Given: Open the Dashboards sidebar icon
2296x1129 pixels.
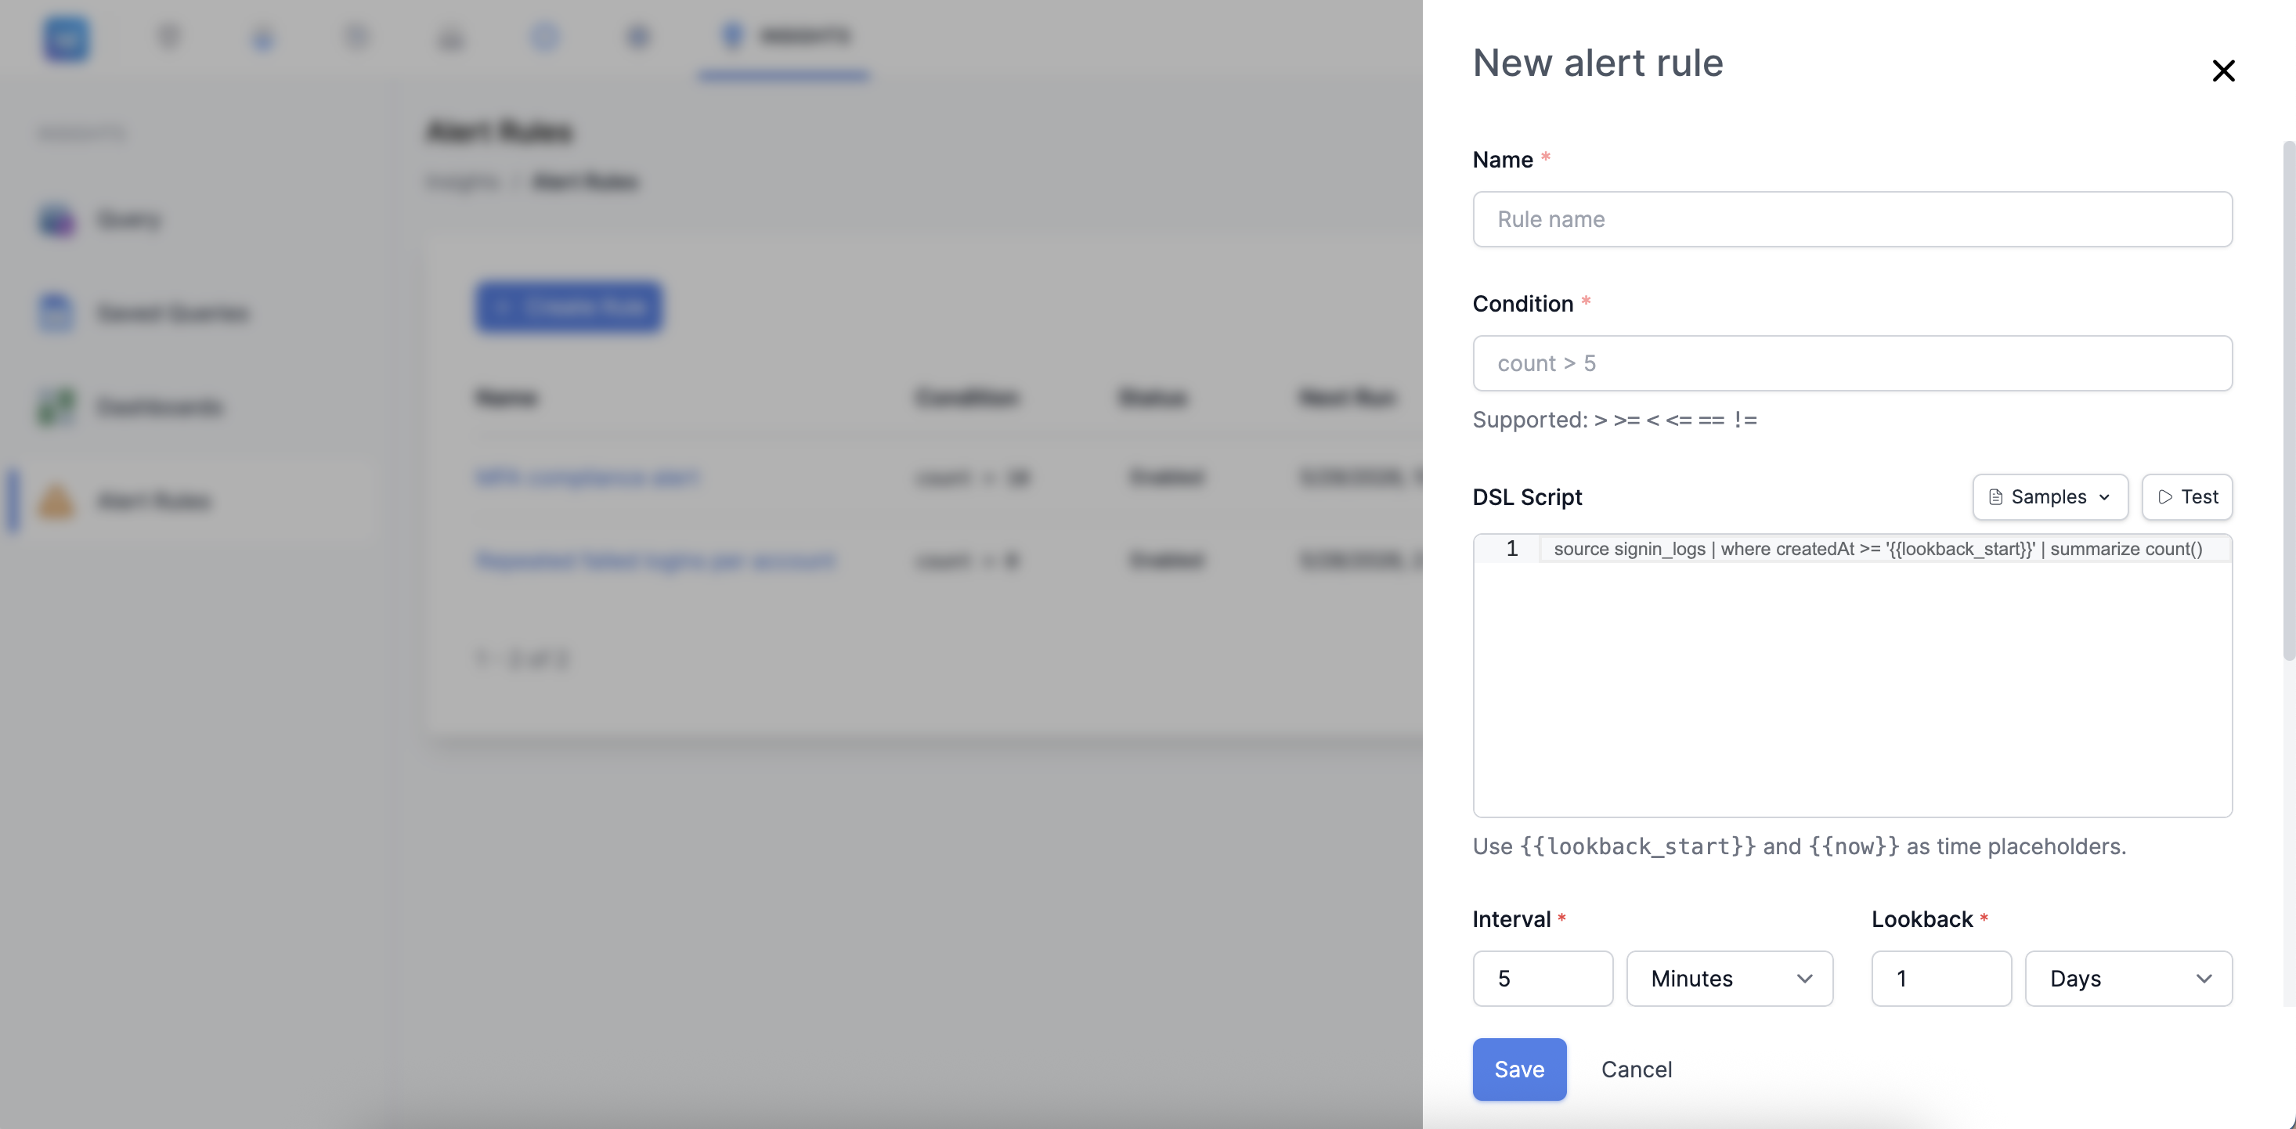Looking at the screenshot, I should 56,407.
